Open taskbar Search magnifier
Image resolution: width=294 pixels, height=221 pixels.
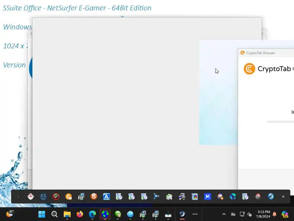tap(54, 214)
